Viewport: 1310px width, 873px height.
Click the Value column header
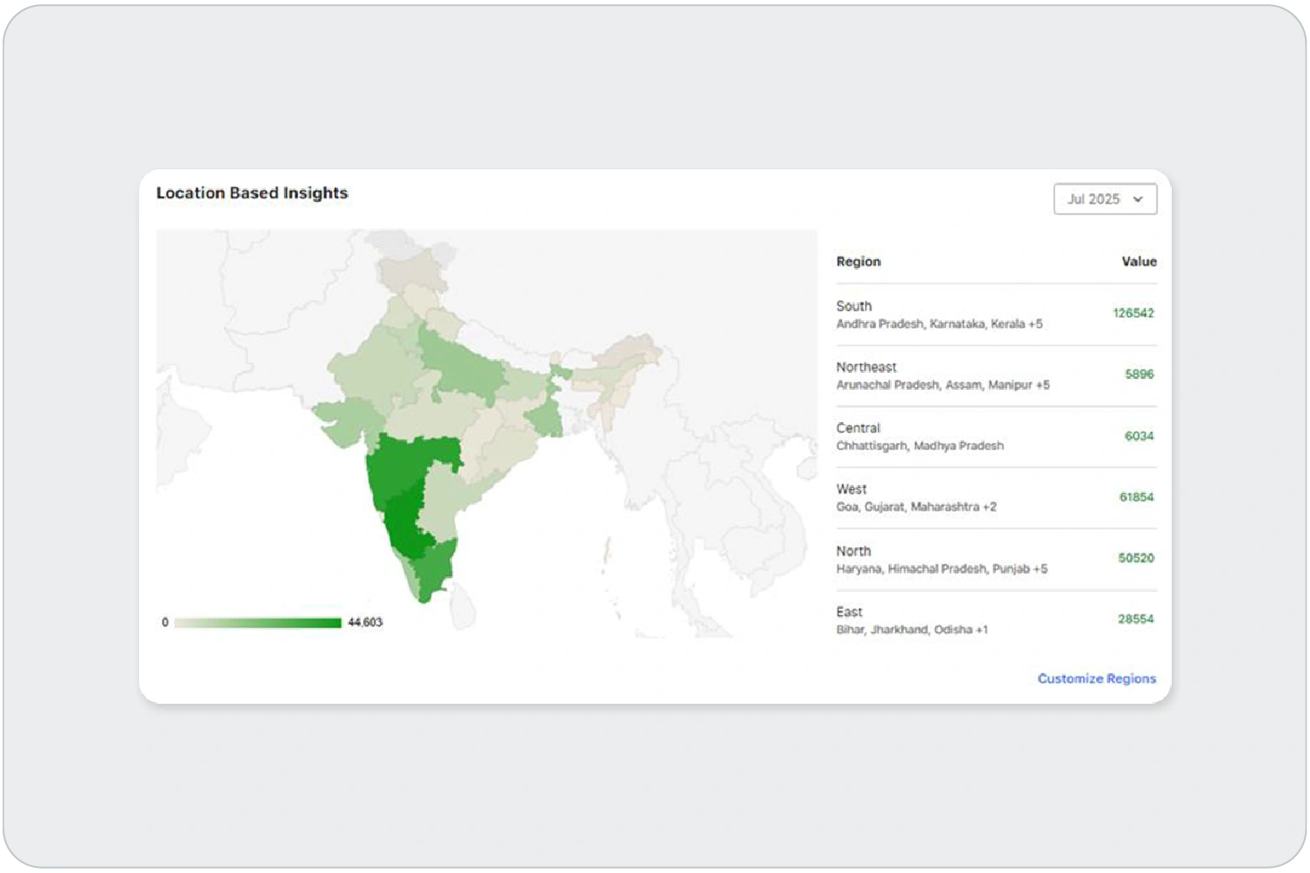1139,261
